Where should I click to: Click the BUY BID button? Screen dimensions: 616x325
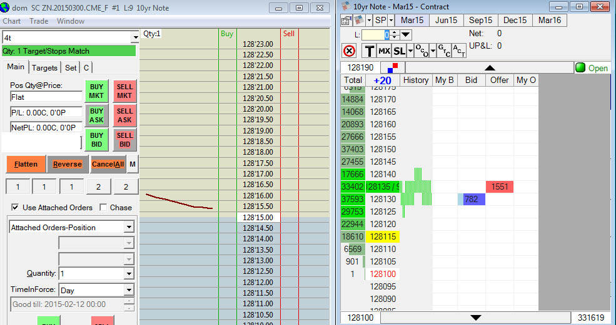(x=97, y=140)
